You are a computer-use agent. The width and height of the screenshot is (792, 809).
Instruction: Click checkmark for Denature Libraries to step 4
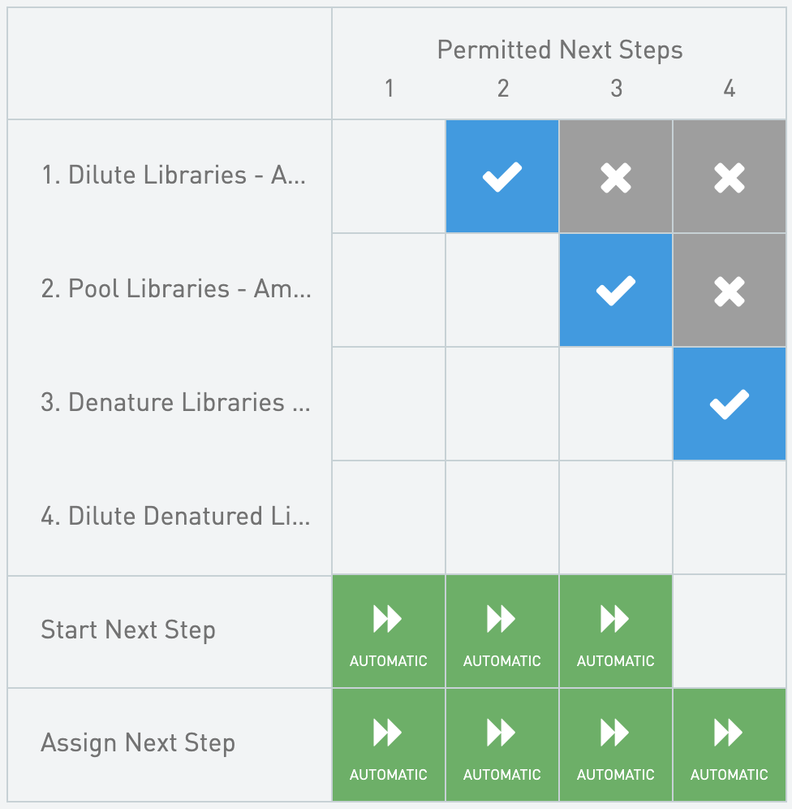(730, 404)
